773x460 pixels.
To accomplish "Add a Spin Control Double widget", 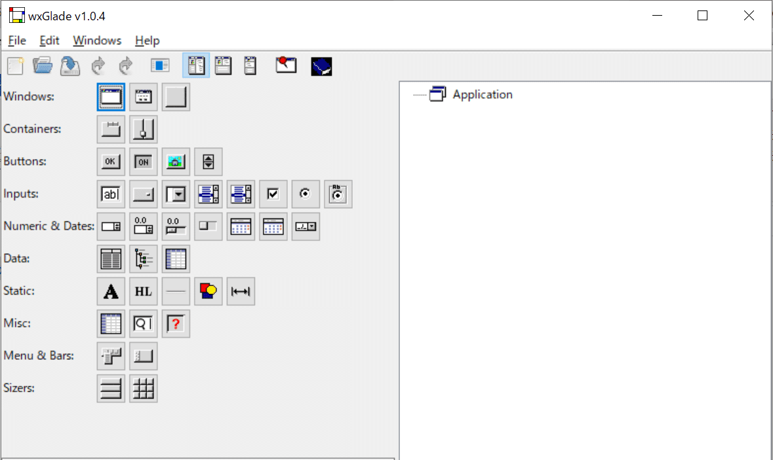I will pos(144,227).
